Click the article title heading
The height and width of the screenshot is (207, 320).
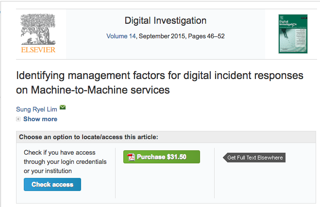click(x=160, y=83)
